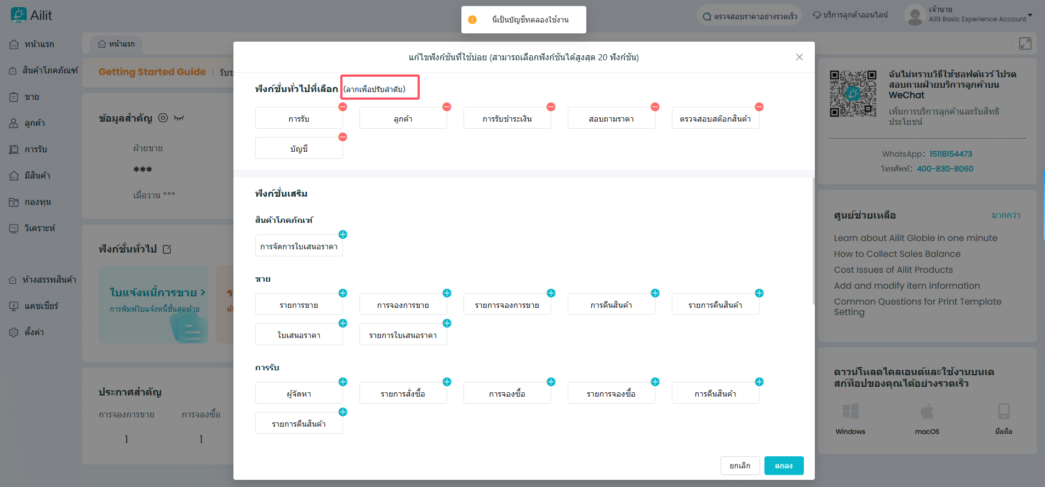Remove ลูกค้า from selected functions
The image size is (1045, 487).
click(447, 107)
